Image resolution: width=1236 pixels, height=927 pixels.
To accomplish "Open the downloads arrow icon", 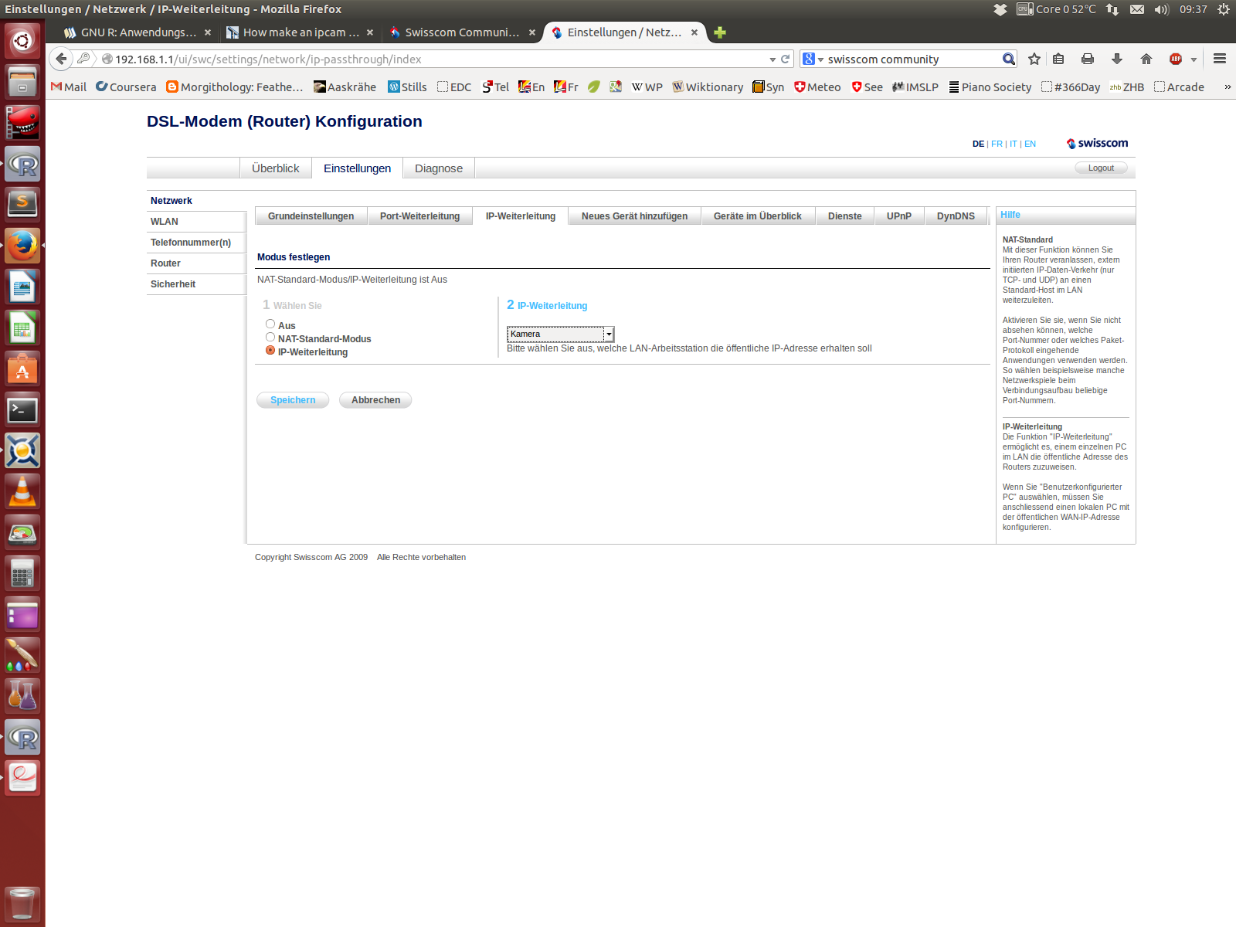I will [x=1116, y=59].
